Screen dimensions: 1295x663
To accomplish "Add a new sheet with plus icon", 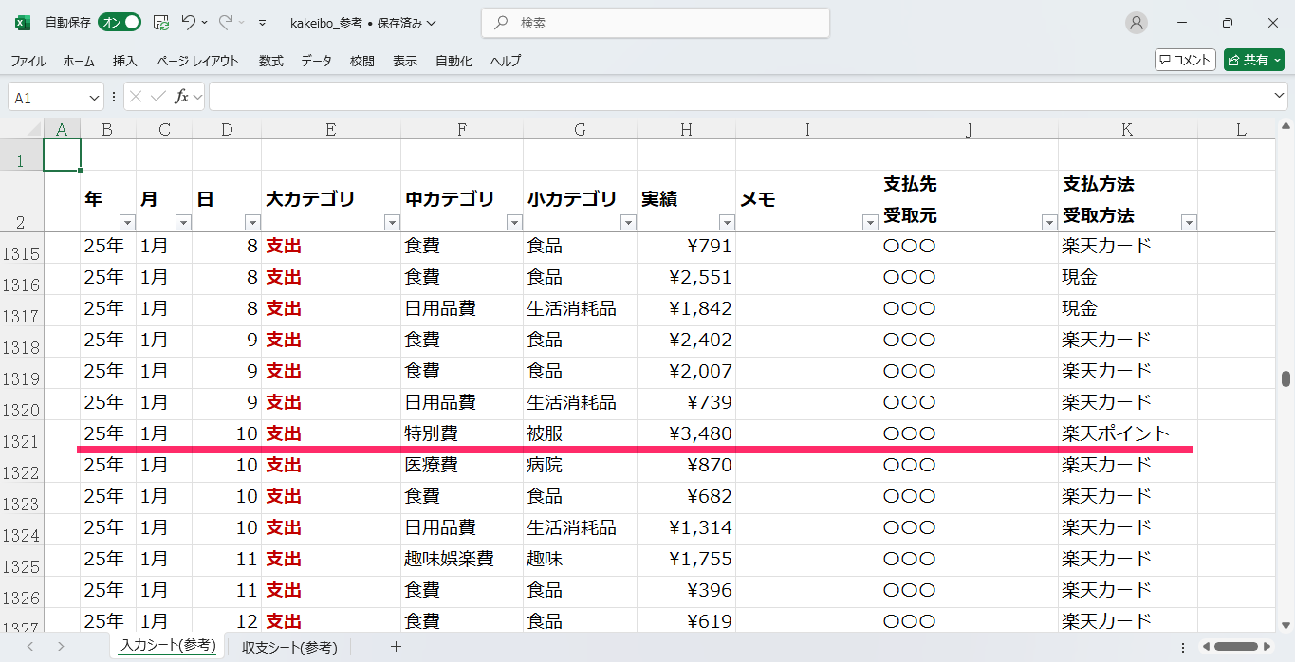I will tap(397, 647).
